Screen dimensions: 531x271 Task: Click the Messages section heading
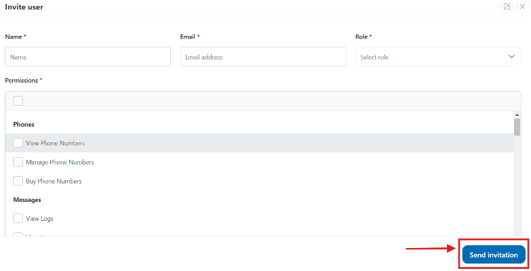(x=27, y=200)
